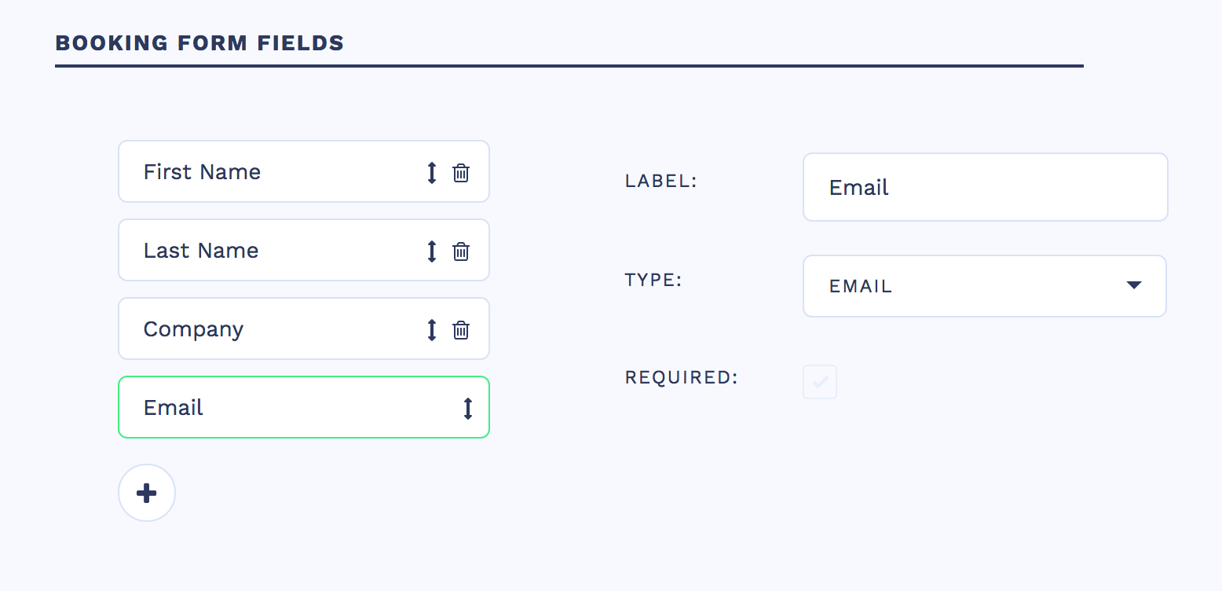Click trash icon for Company field
The image size is (1222, 591).
[x=461, y=330]
